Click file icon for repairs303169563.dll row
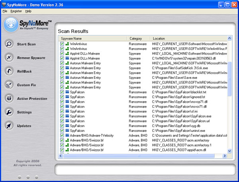The width and height of the screenshot is (239, 182). point(67,58)
